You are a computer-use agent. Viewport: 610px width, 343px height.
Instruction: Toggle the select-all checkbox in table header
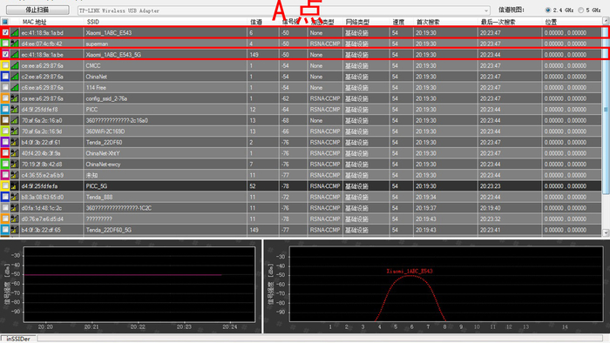[5, 22]
